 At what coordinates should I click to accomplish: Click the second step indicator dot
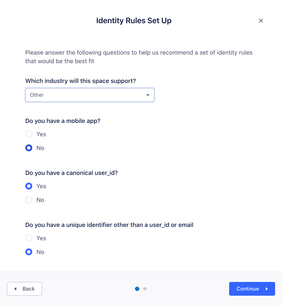pos(145,289)
